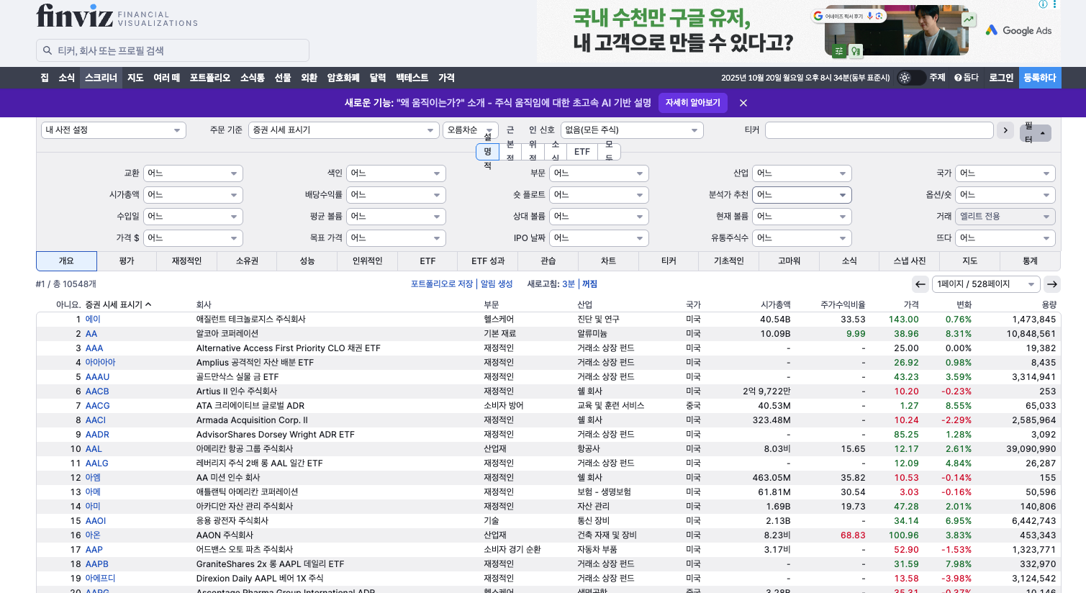The height and width of the screenshot is (593, 1086).
Task: Sort by the 시가총액 column header
Action: 776,305
